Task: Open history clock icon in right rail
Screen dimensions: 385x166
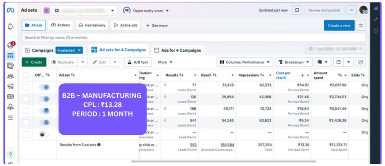Action: (x=376, y=31)
